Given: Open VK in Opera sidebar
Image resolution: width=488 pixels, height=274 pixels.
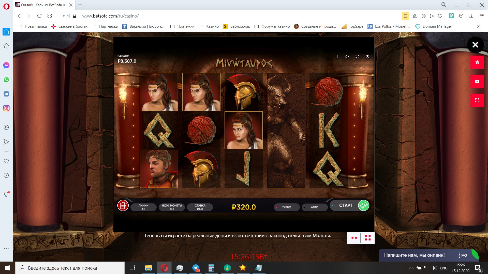Looking at the screenshot, I should pyautogui.click(x=6, y=94).
